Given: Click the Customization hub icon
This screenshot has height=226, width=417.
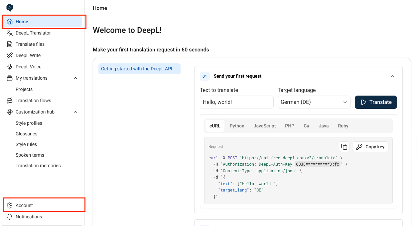Looking at the screenshot, I should coord(10,112).
